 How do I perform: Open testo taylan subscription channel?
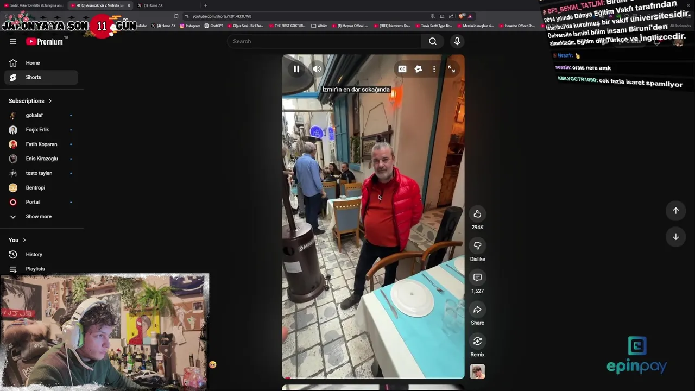41,173
